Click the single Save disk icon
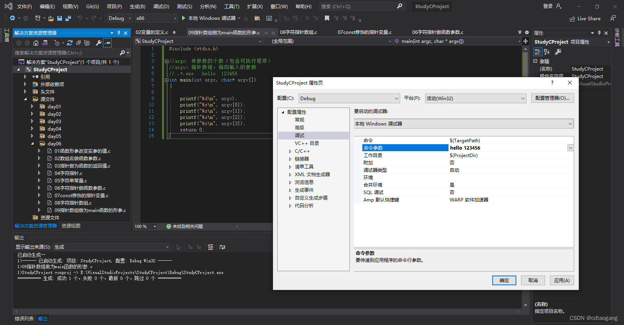Viewport: 624px width, 325px height. click(60, 18)
